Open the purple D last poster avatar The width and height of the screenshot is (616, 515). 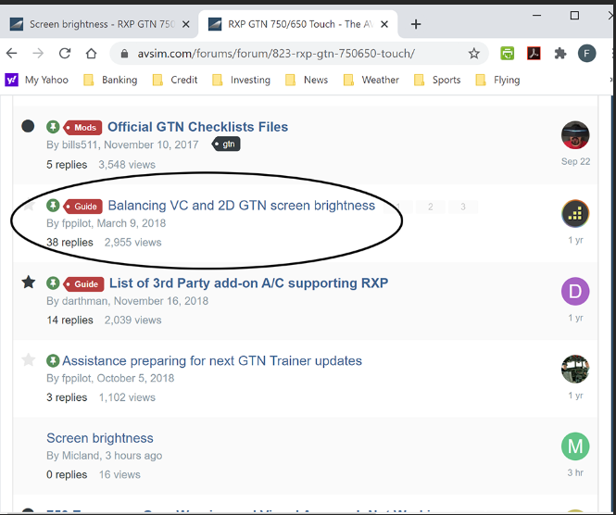(x=575, y=291)
